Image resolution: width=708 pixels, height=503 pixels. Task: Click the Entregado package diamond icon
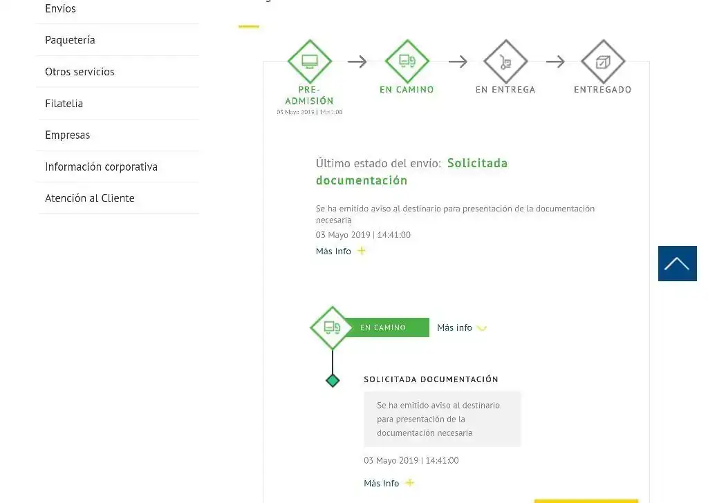pos(603,61)
